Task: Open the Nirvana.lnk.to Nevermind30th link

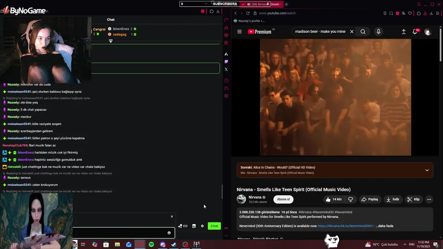Action: (346, 226)
